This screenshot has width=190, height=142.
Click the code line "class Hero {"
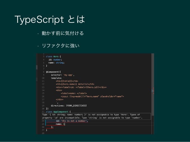(53, 56)
